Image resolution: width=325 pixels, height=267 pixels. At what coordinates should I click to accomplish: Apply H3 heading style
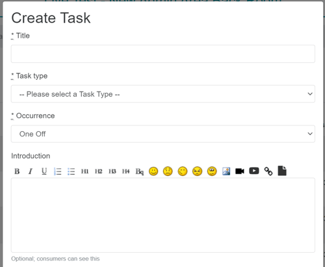(x=112, y=172)
